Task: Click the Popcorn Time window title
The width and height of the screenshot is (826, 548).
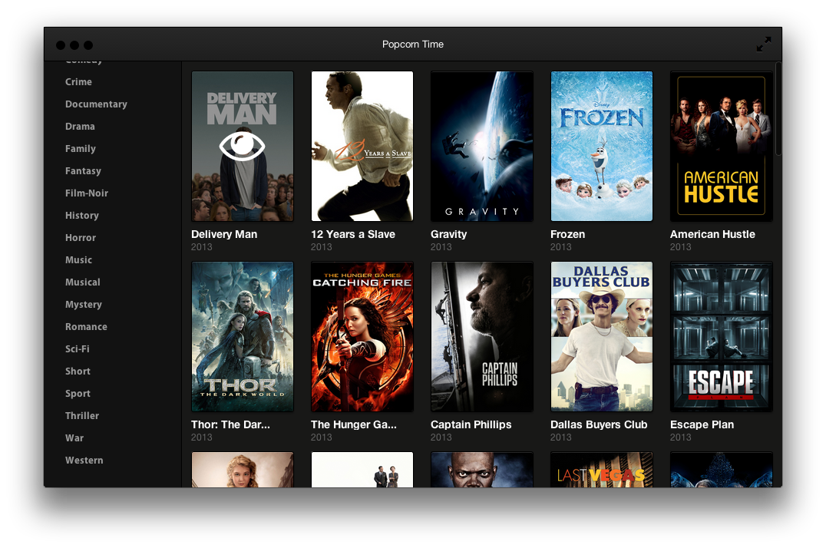Action: [413, 45]
